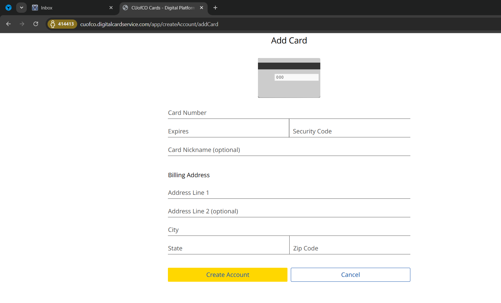Switch to the Inbox tab
The width and height of the screenshot is (501, 303).
tap(67, 8)
